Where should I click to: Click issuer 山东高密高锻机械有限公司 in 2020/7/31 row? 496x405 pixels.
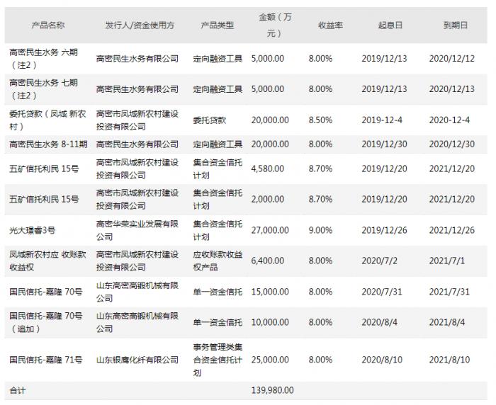pos(137,292)
